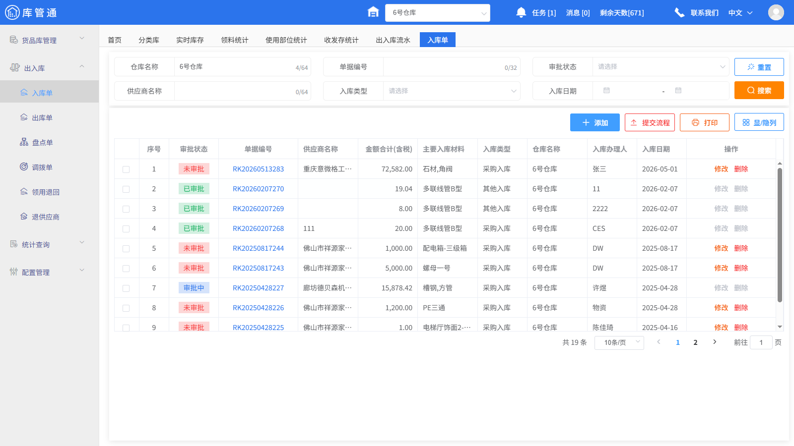Switch to the 分类库 tab

(x=149, y=40)
